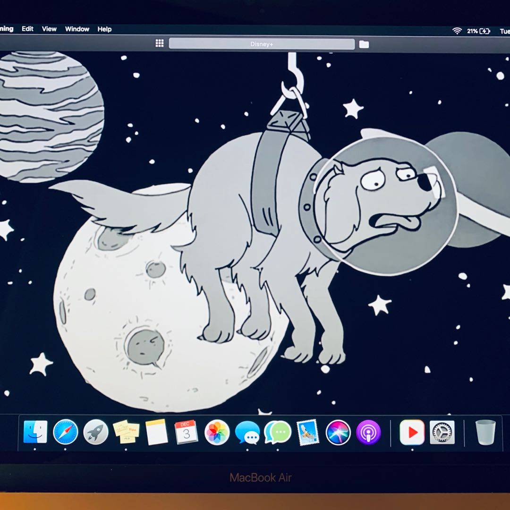Open Launchpad rocket icon
This screenshot has width=510, height=510.
(x=96, y=432)
